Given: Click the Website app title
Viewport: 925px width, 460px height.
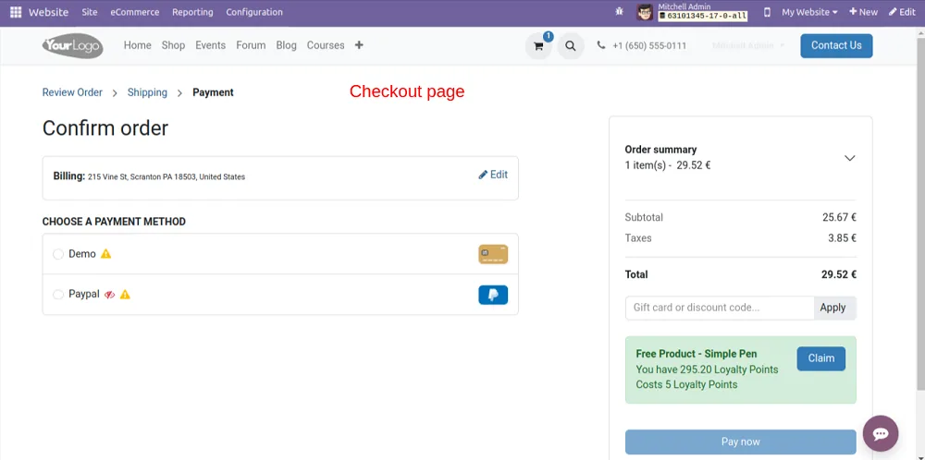Looking at the screenshot, I should coord(48,12).
